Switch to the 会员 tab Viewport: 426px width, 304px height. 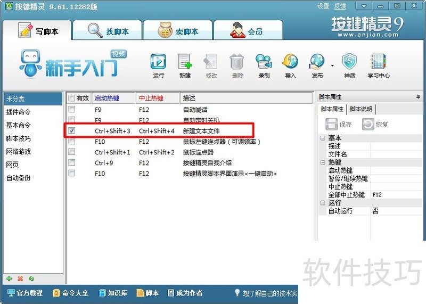point(248,30)
